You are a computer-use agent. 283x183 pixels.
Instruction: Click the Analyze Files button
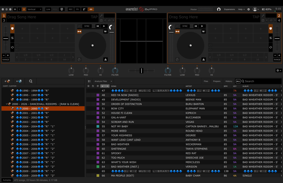coord(101,81)
